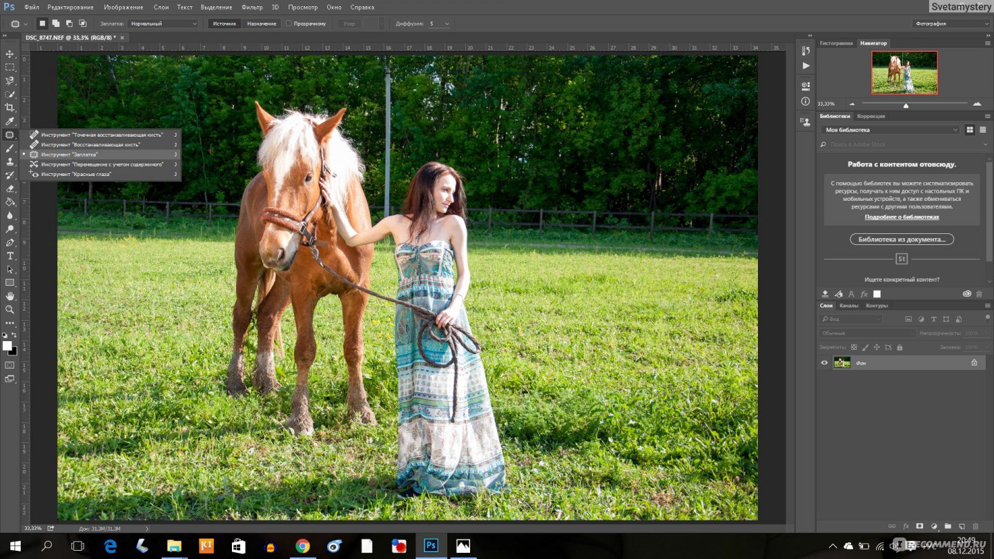
Task: Select the Blur tool droplet icon
Action: click(10, 215)
